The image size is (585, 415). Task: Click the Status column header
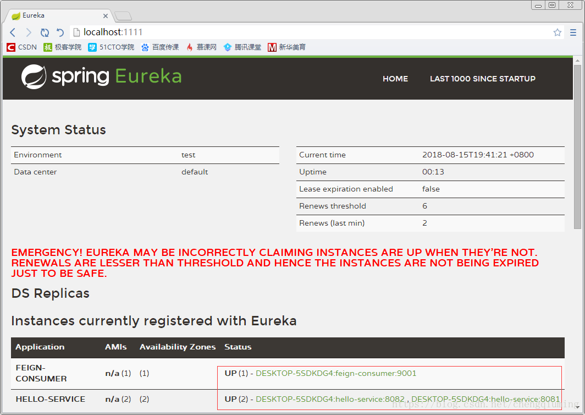(x=238, y=347)
